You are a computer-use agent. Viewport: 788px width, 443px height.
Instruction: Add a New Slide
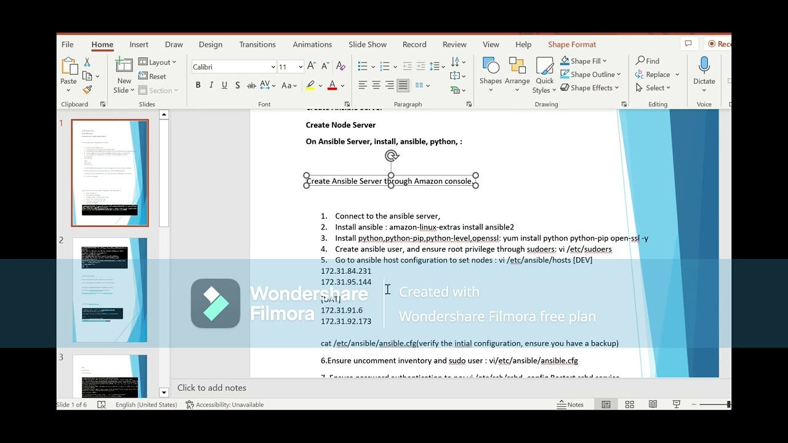coord(124,75)
